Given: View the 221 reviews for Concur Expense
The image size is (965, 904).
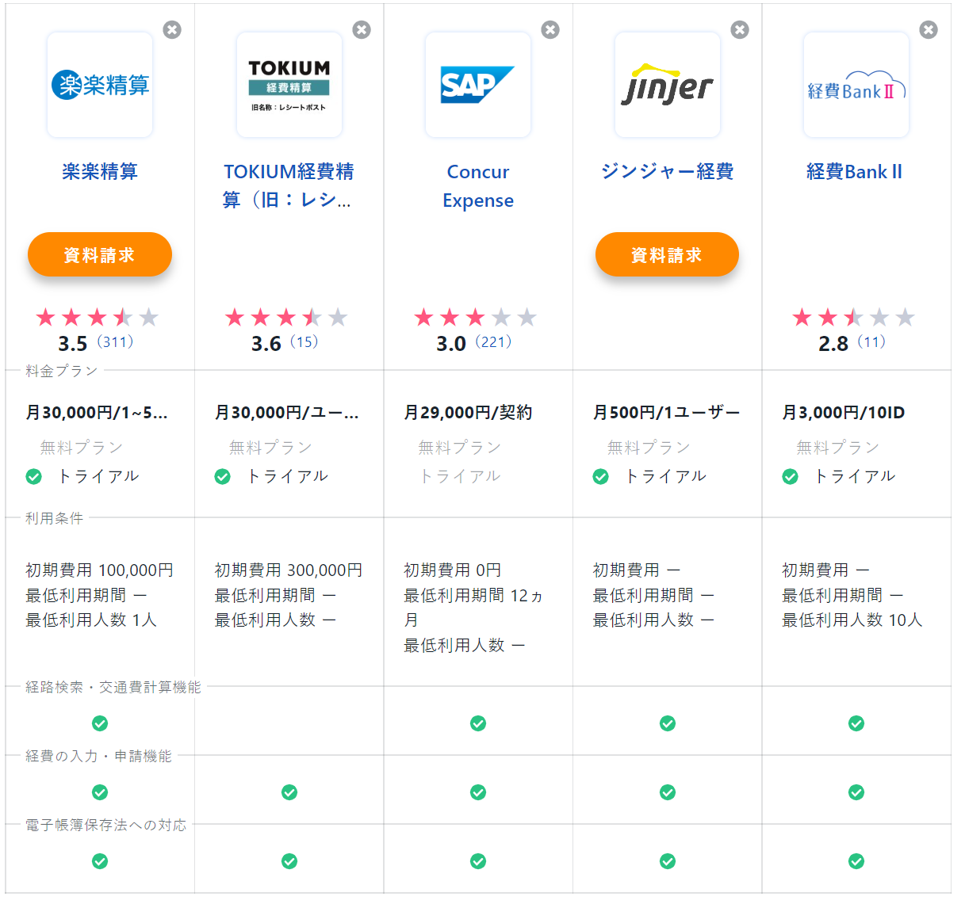Looking at the screenshot, I should pos(493,342).
